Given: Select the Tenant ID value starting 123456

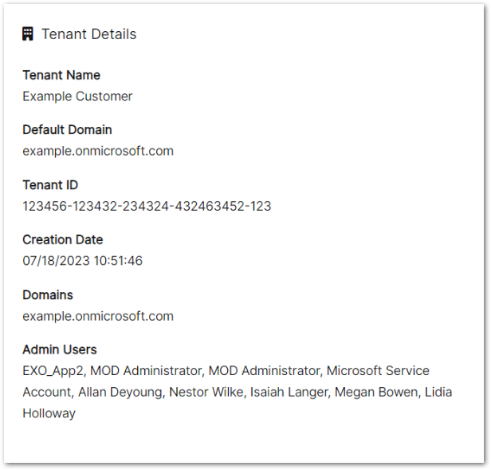Looking at the screenshot, I should point(147,206).
